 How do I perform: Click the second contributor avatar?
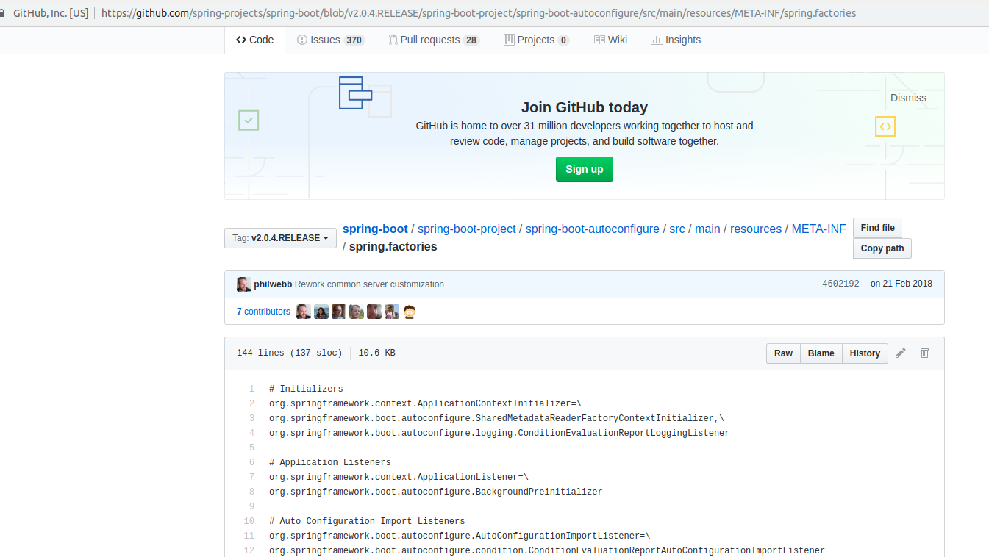coord(321,312)
